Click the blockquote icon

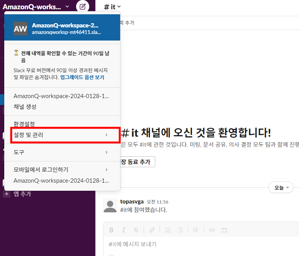(196, 230)
